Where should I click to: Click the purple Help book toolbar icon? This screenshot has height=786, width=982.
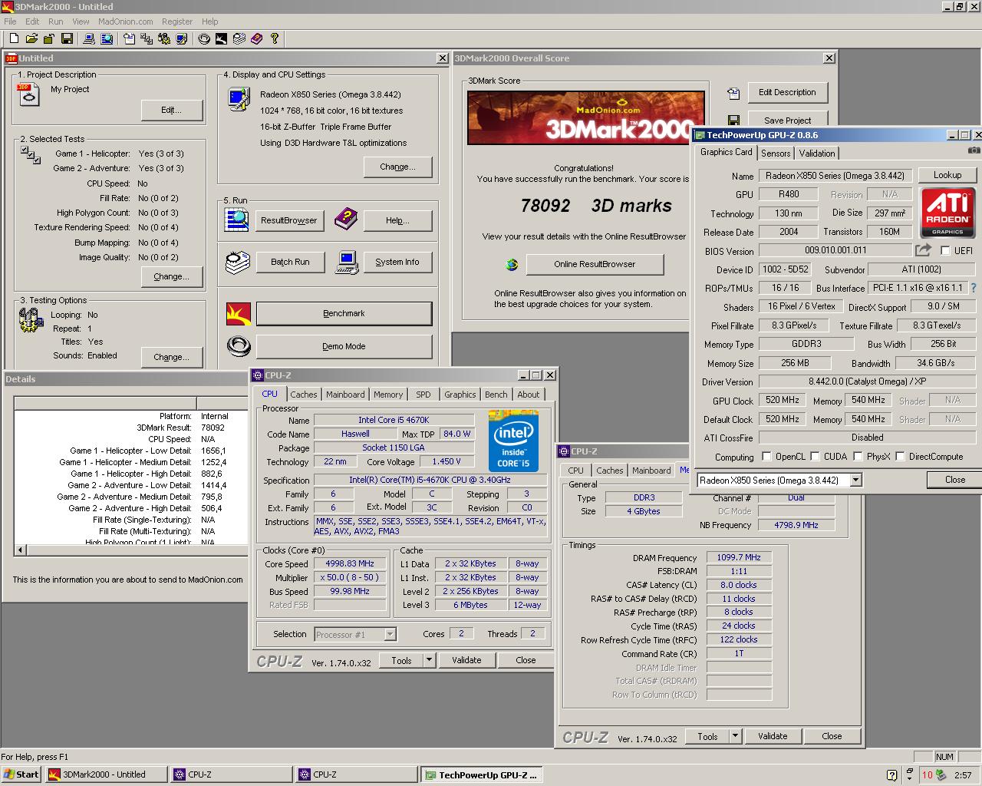[256, 38]
